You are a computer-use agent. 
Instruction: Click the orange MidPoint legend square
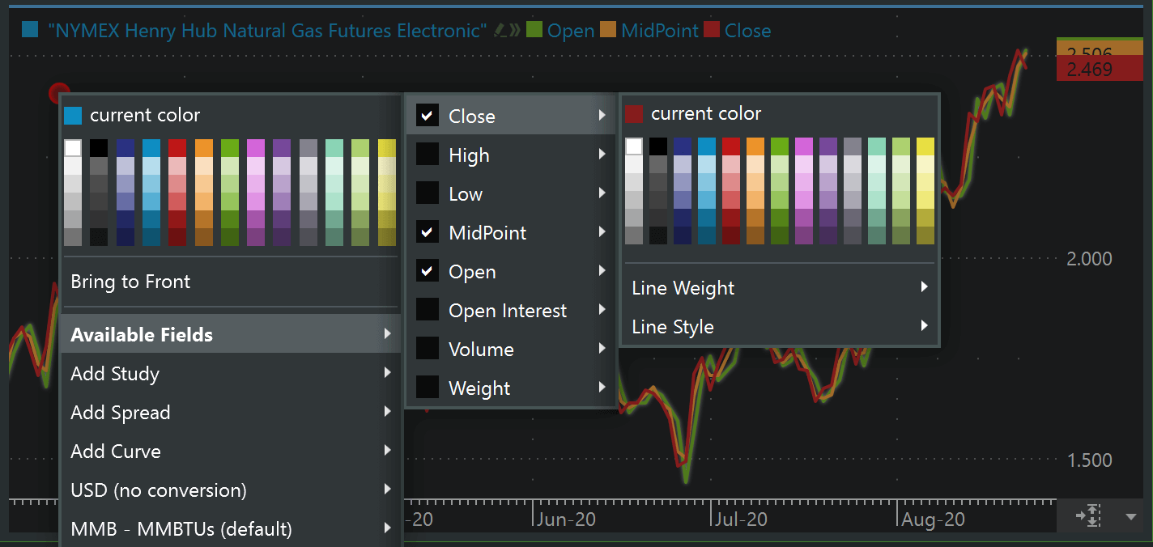608,31
